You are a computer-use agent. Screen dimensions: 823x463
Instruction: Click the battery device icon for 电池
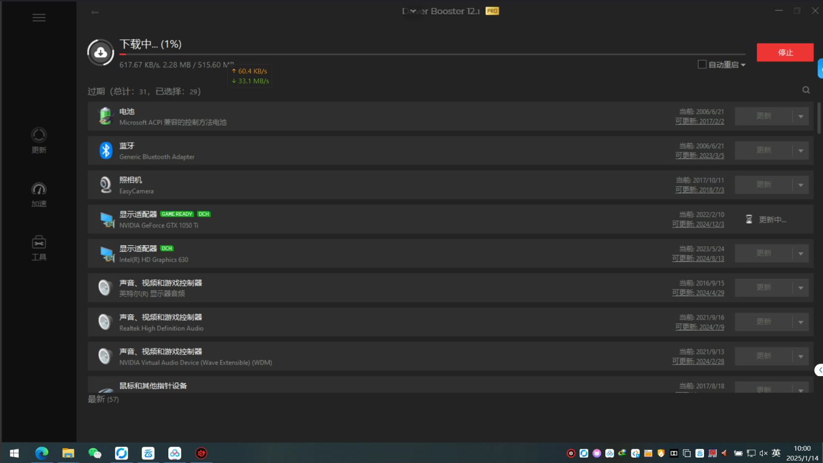tap(105, 116)
